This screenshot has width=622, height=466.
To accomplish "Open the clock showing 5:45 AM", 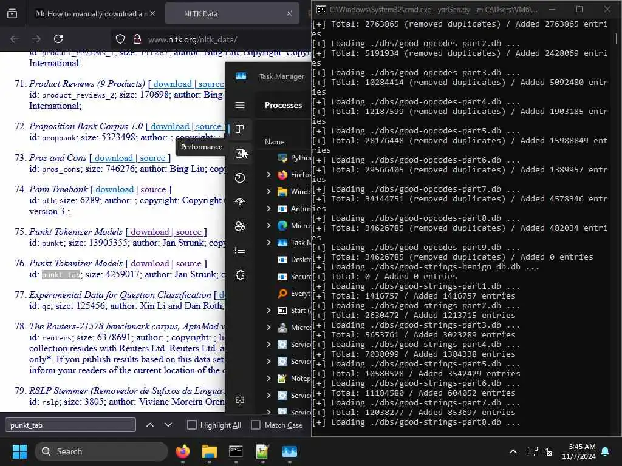I will 579,451.
